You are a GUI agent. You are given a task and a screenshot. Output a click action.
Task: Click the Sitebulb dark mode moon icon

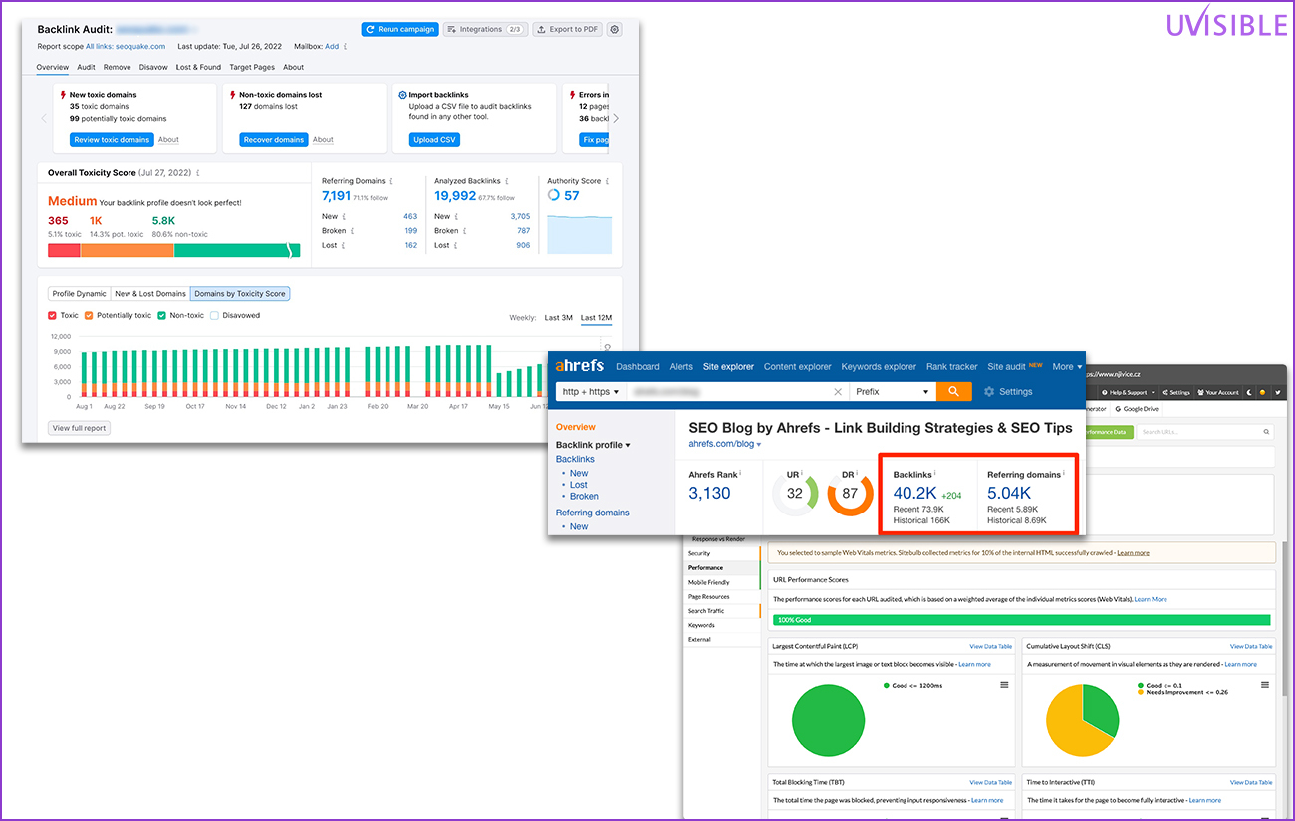click(x=1249, y=392)
